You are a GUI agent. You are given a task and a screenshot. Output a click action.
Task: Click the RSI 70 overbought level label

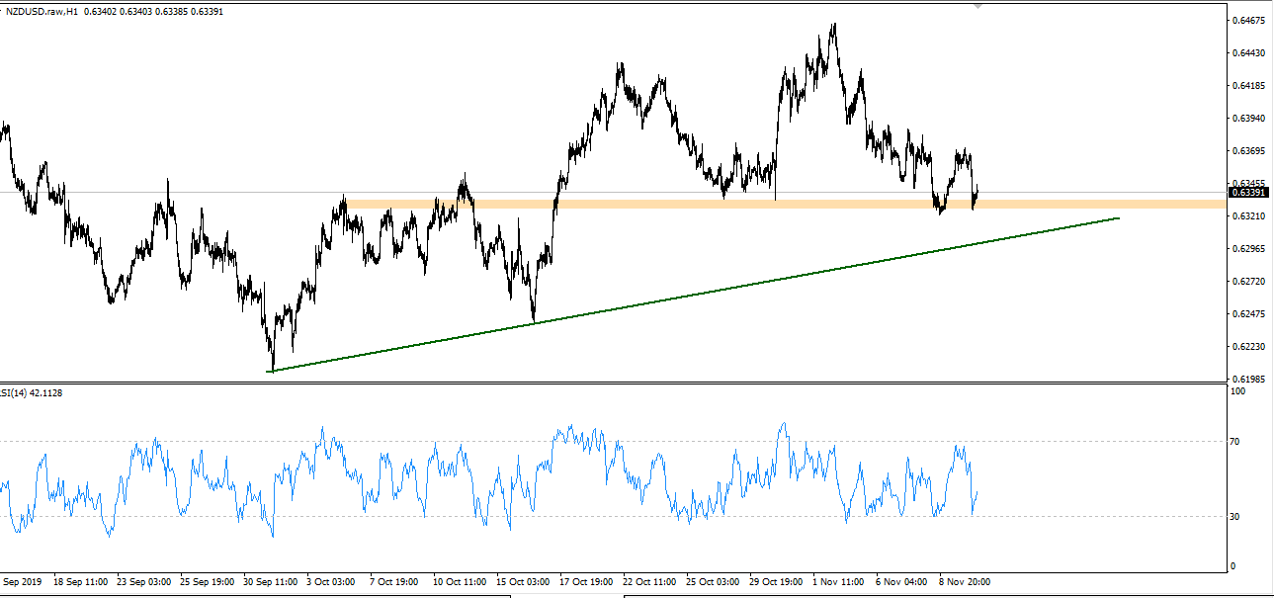1233,441
